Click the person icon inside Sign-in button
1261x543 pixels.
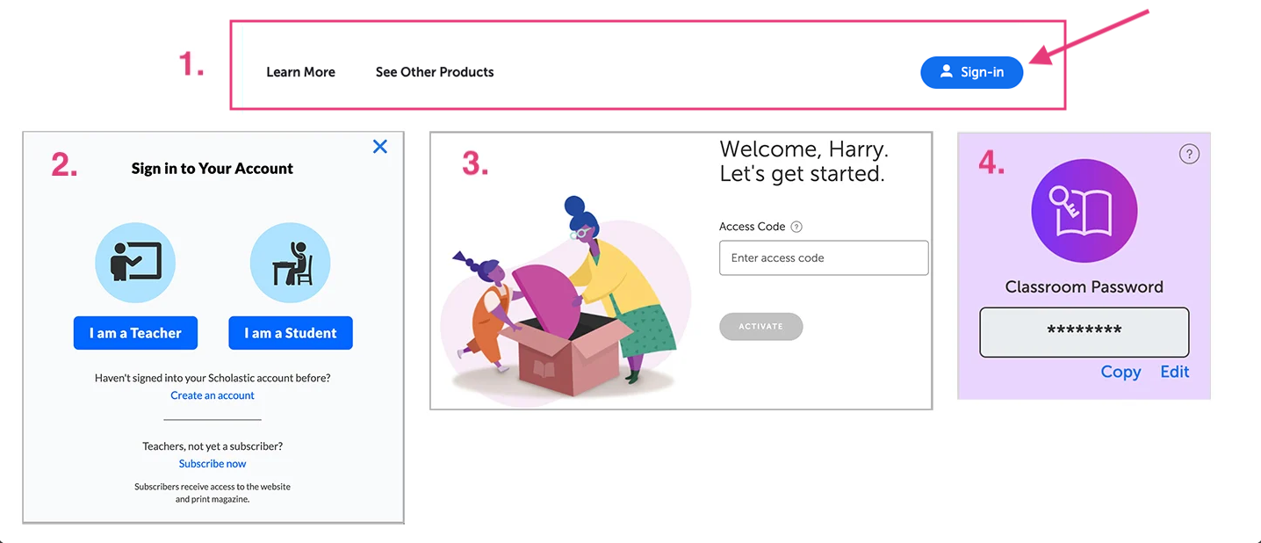(946, 71)
